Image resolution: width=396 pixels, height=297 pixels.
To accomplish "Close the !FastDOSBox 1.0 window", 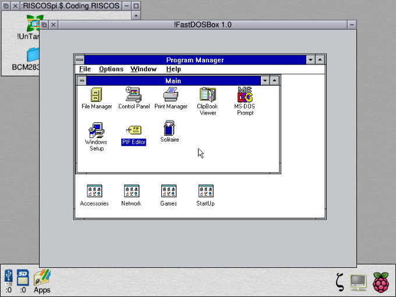I will [x=54, y=24].
